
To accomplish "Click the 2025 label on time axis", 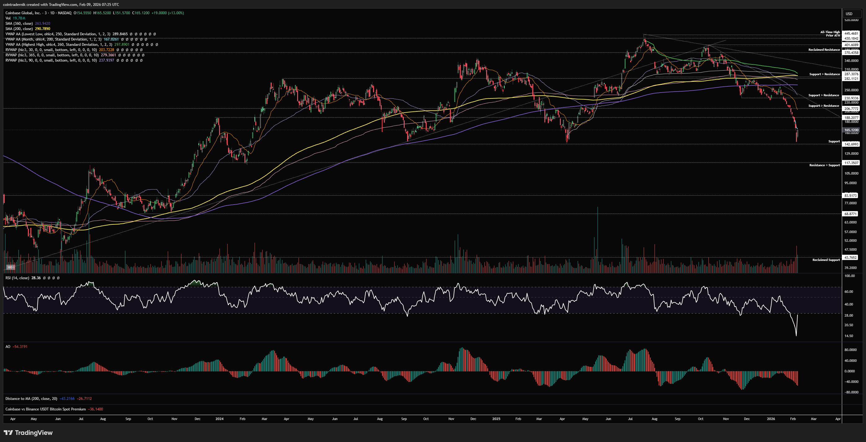I will (x=496, y=419).
